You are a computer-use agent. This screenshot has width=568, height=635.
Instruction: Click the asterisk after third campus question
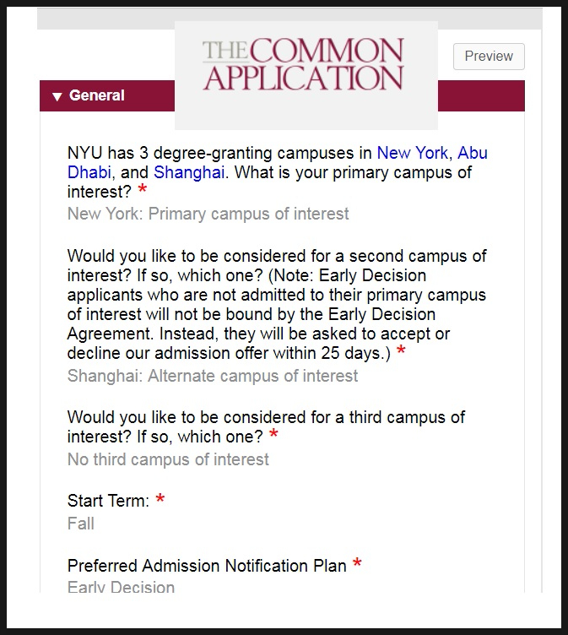pyautogui.click(x=273, y=436)
